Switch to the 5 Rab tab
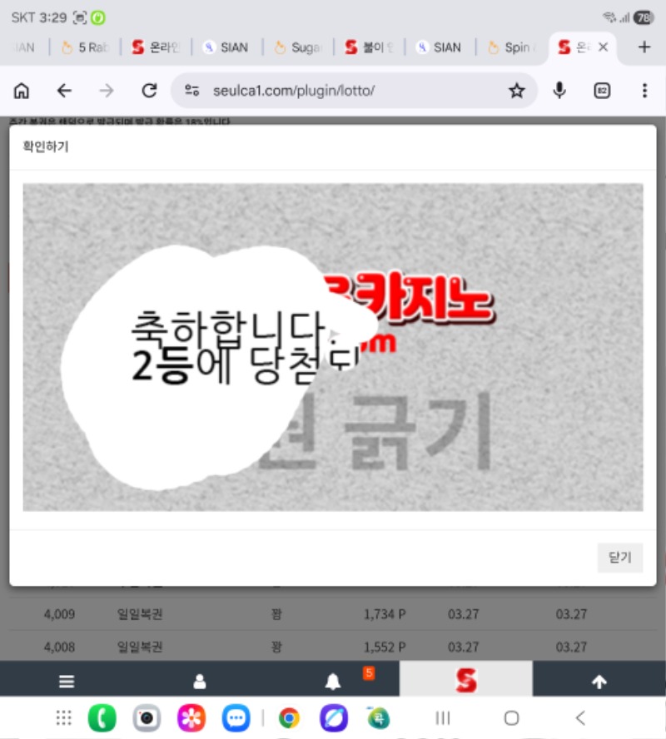The image size is (666, 739). tap(85, 47)
